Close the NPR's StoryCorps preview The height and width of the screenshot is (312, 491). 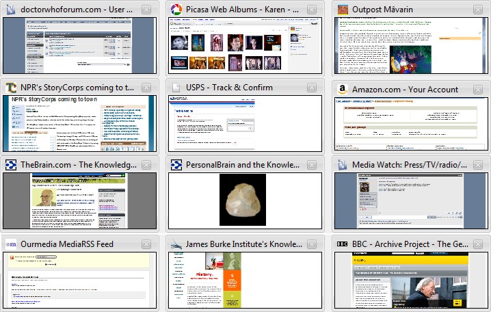click(146, 88)
